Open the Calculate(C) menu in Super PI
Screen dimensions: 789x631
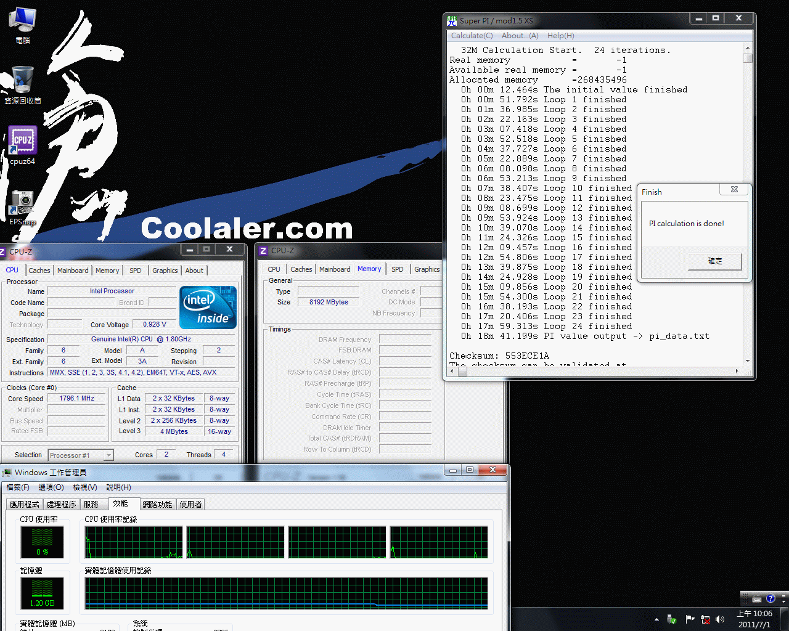(x=472, y=36)
